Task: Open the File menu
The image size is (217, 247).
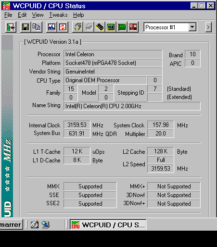Action: 8,15
